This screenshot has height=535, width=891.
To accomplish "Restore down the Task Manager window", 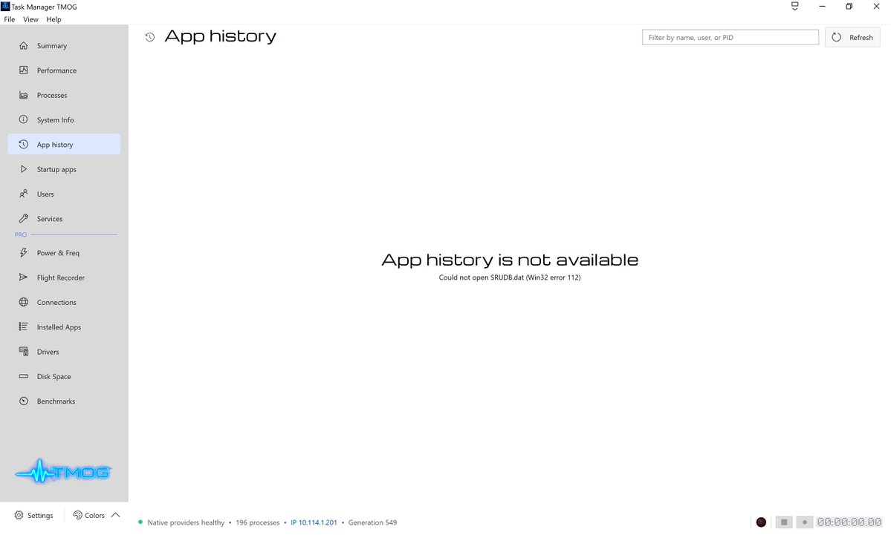I will [x=849, y=6].
